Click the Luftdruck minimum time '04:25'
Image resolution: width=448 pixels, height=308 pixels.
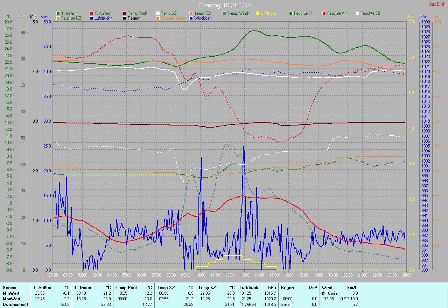246,293
